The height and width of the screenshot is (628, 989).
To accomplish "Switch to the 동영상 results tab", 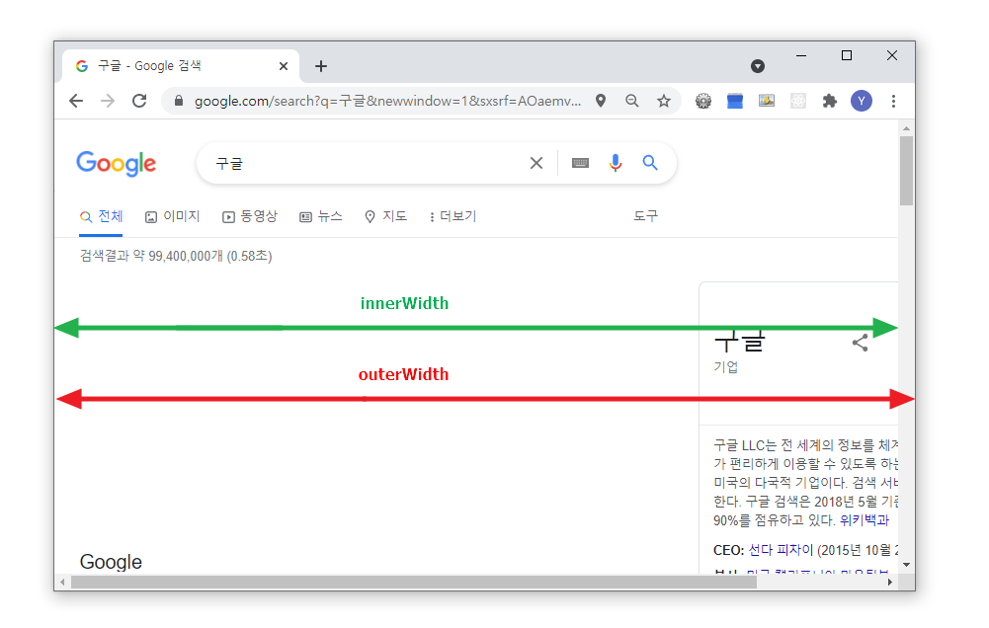I will tap(250, 216).
